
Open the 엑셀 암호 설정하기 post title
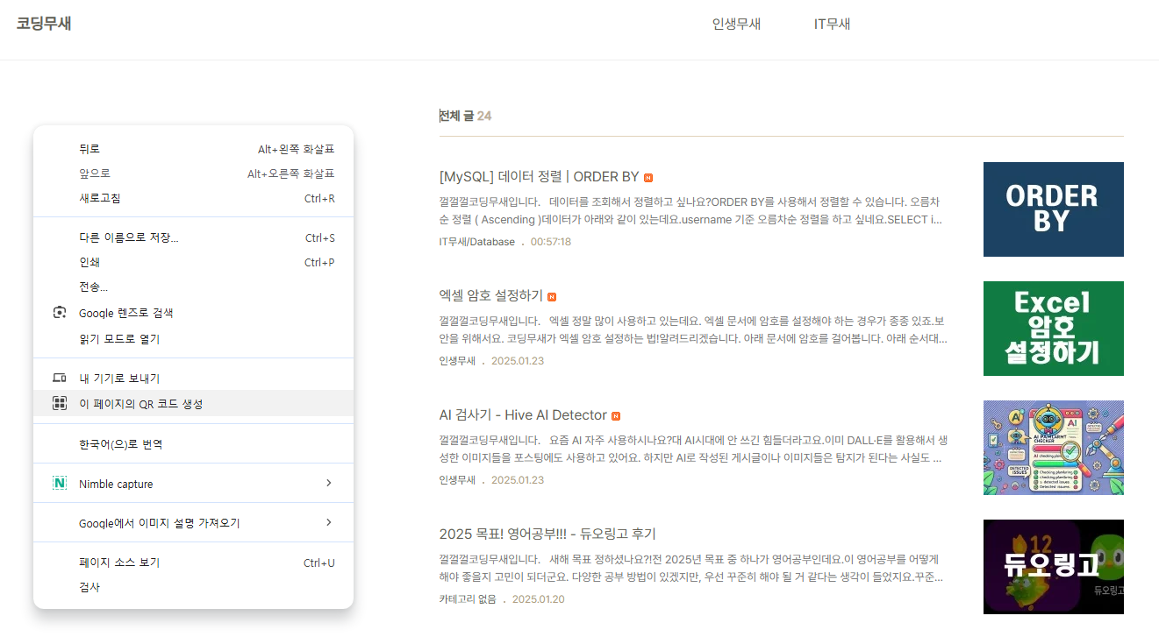(x=490, y=295)
